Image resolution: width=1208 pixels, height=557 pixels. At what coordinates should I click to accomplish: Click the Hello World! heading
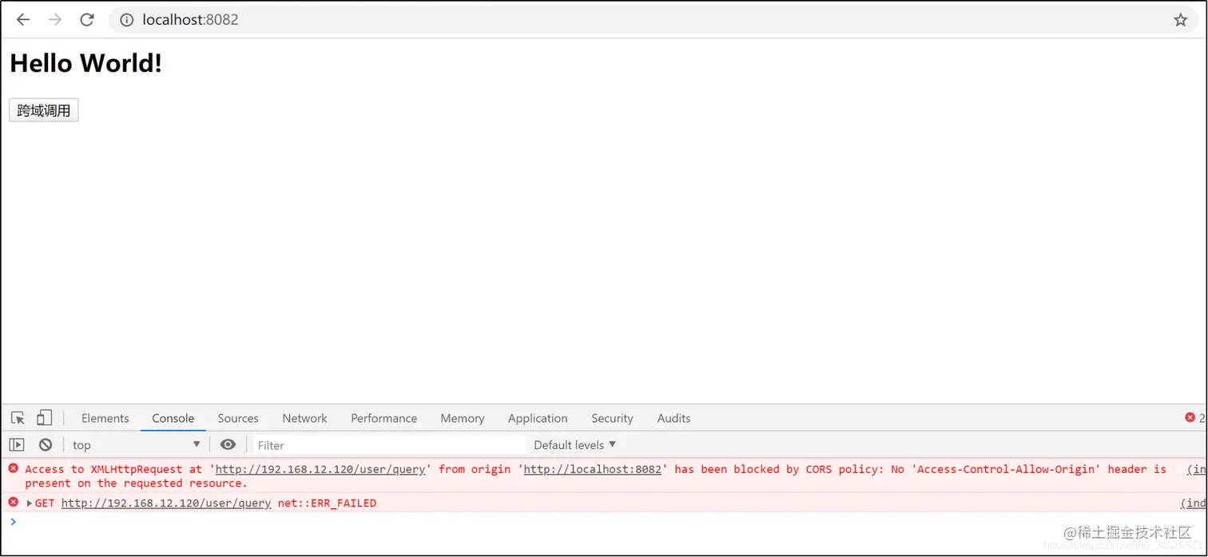tap(85, 63)
